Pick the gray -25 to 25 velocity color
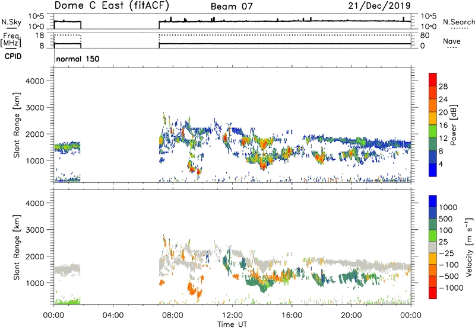The image size is (475, 328). [x=433, y=247]
